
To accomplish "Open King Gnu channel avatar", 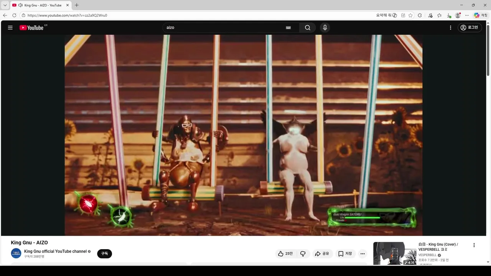I will pos(16,253).
